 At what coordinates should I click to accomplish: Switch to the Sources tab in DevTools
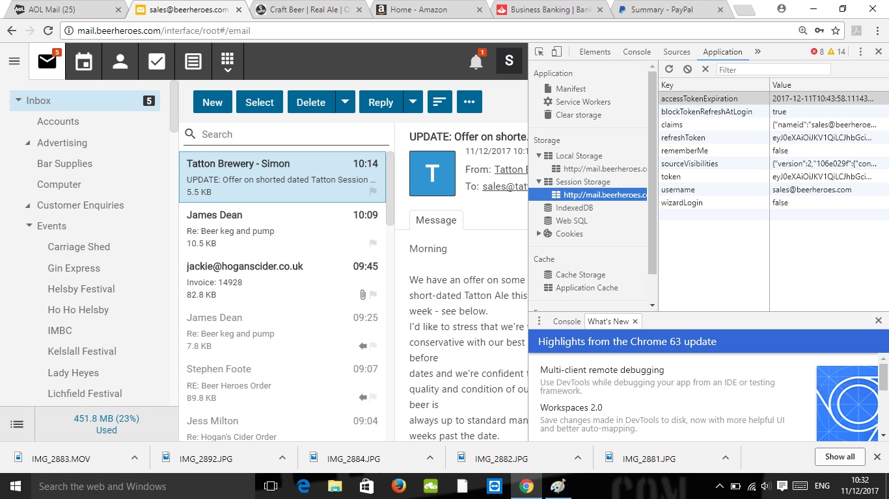[676, 52]
